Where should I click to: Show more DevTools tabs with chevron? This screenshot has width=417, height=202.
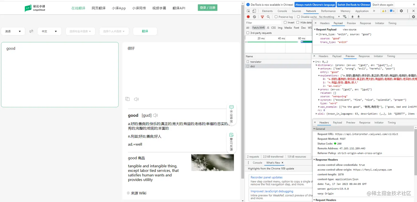[374, 11]
